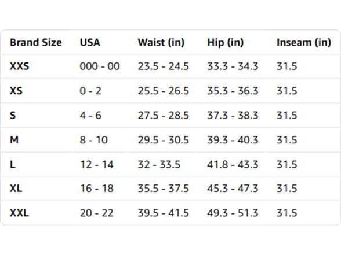
Task: Click the XS brand size cell
Action: pyautogui.click(x=16, y=91)
